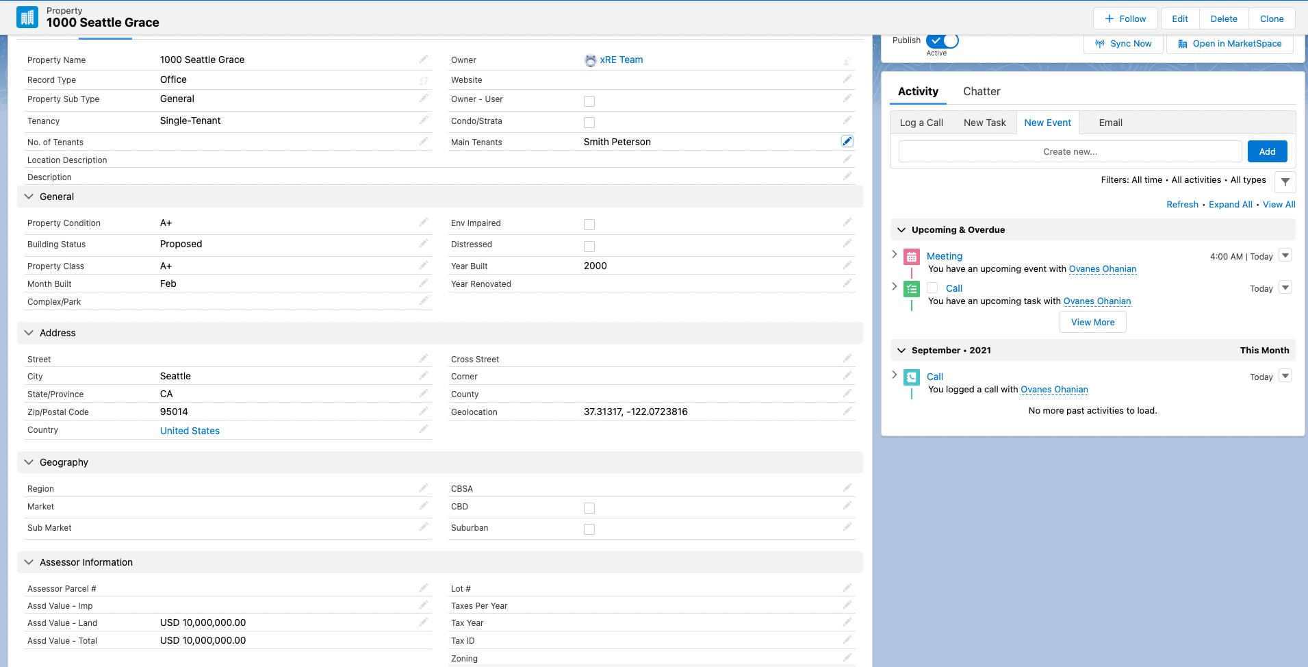1308x667 pixels.
Task: Edit City field pencil icon
Action: [x=424, y=375]
